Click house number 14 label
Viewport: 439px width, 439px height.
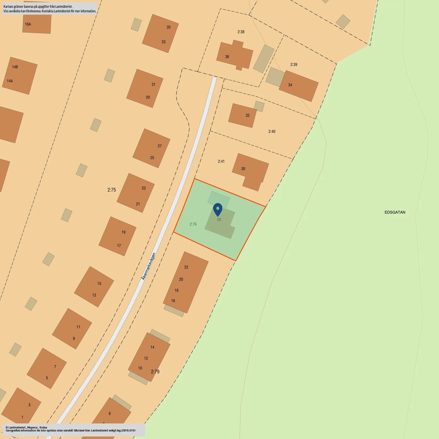pyautogui.click(x=152, y=347)
